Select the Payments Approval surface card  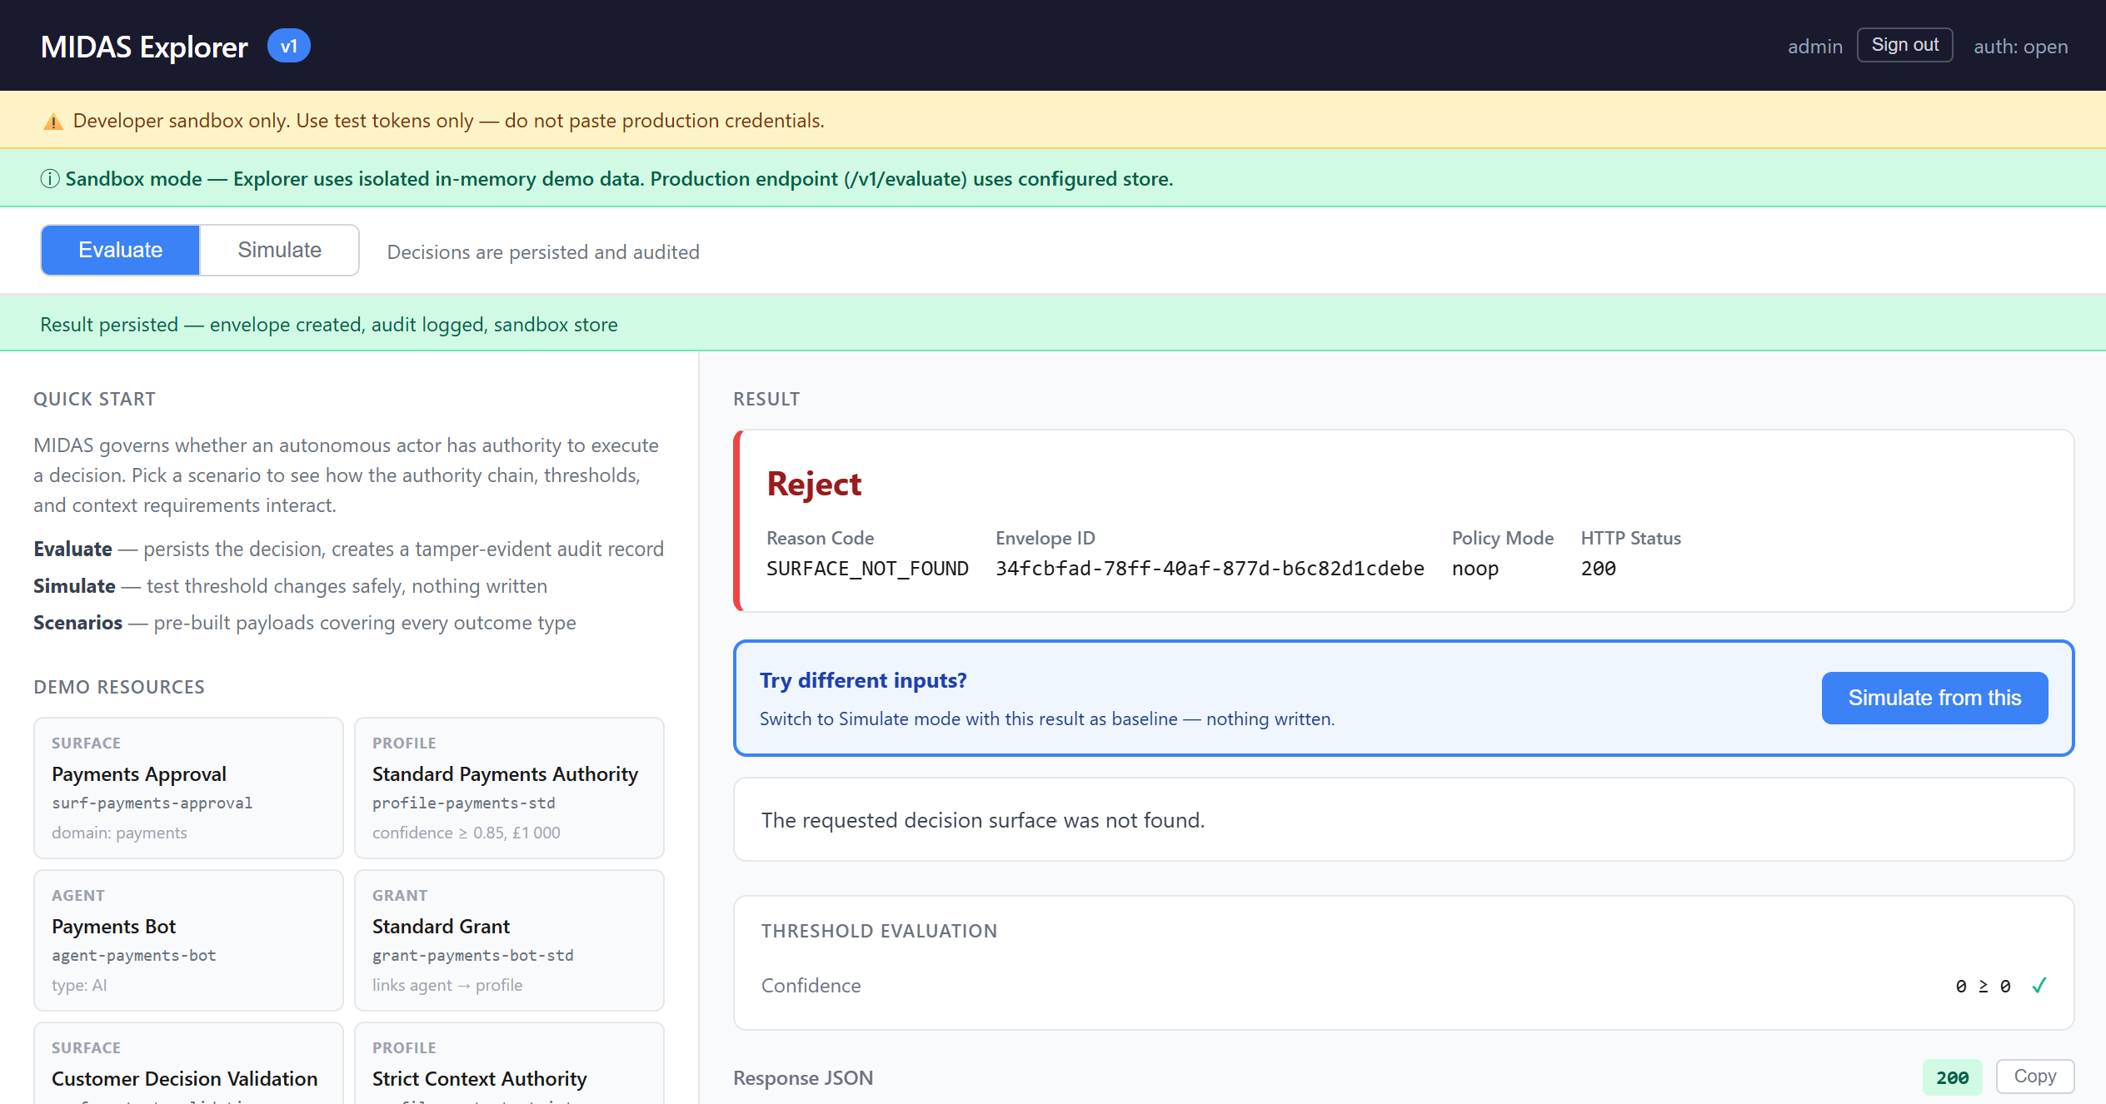[187, 787]
